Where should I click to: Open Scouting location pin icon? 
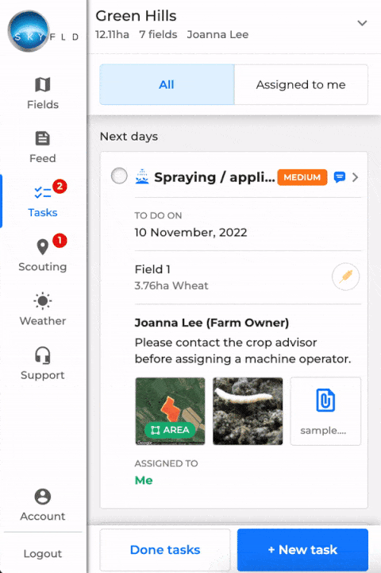[43, 247]
